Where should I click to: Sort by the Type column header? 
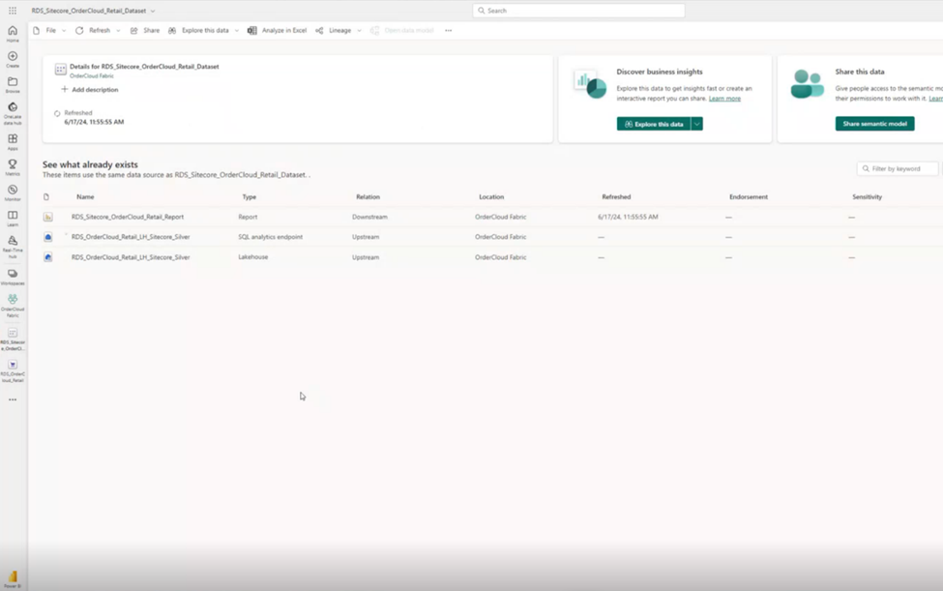(x=249, y=197)
